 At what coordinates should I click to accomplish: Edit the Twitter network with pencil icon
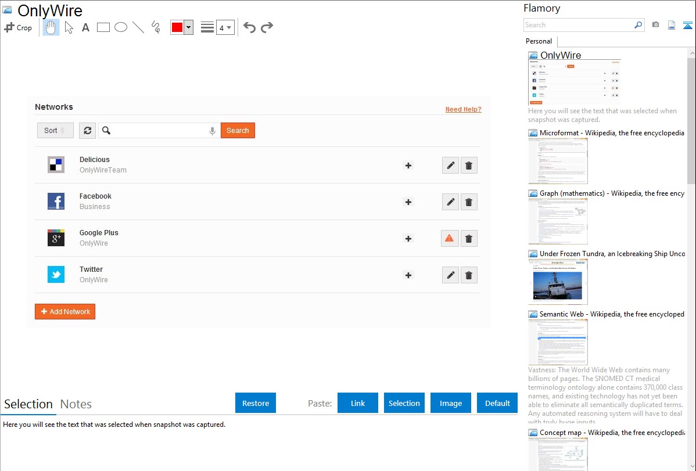[x=450, y=275]
